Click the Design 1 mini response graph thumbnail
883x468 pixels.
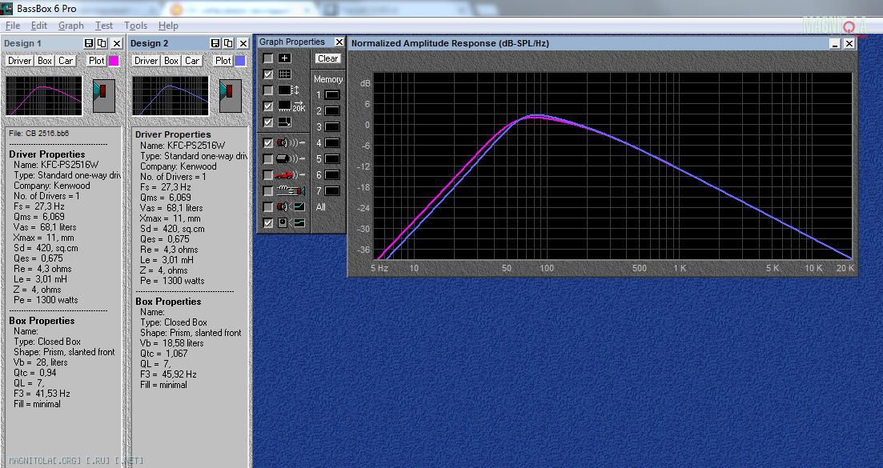[x=44, y=96]
